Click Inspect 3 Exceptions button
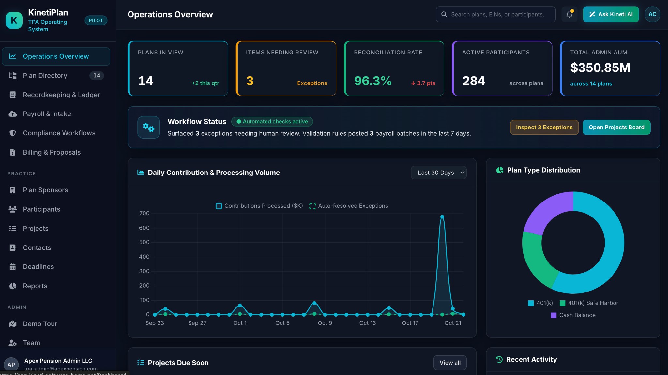Screen dimensions: 668x375 [x=544, y=127]
